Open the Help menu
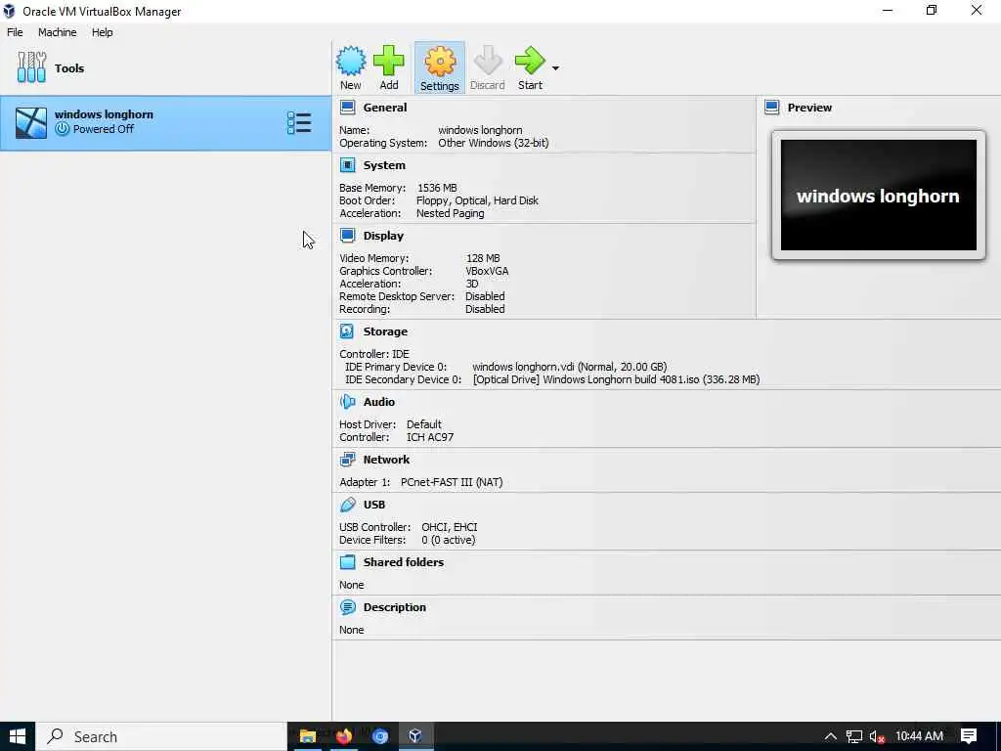This screenshot has height=751, width=1001. coord(102,32)
